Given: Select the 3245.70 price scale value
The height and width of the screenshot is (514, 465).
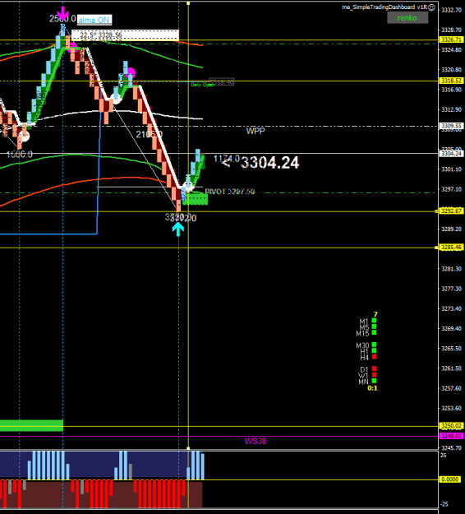Looking at the screenshot, I should pyautogui.click(x=452, y=447).
